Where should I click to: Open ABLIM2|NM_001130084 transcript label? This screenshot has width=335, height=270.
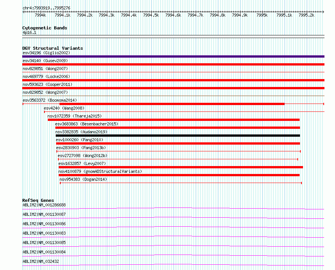[44, 252]
